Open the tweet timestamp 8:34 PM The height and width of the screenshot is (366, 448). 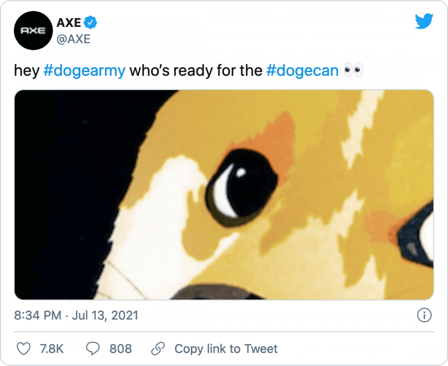coord(38,315)
